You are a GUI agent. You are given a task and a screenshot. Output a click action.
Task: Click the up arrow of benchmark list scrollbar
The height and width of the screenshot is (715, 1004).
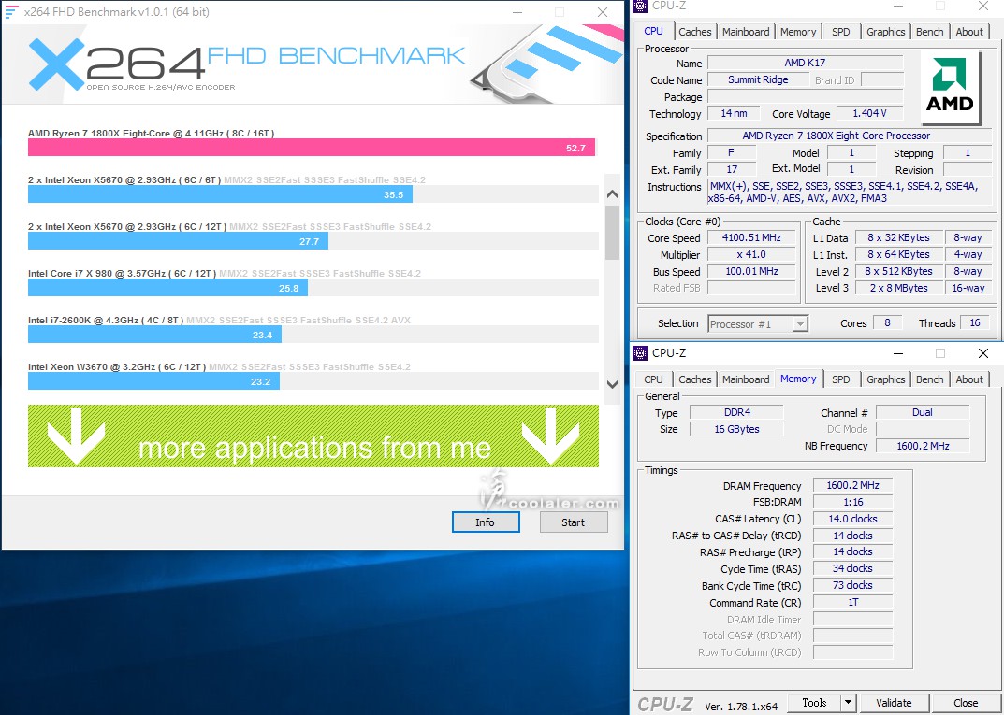coord(612,193)
